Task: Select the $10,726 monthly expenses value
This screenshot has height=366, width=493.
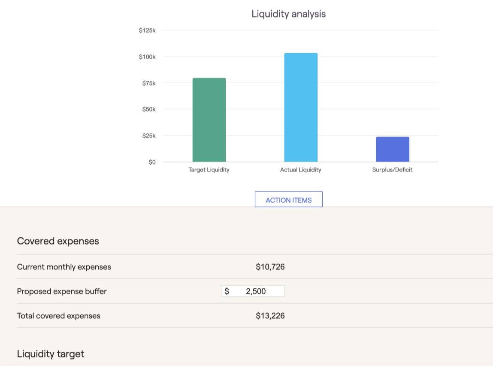Action: click(270, 267)
